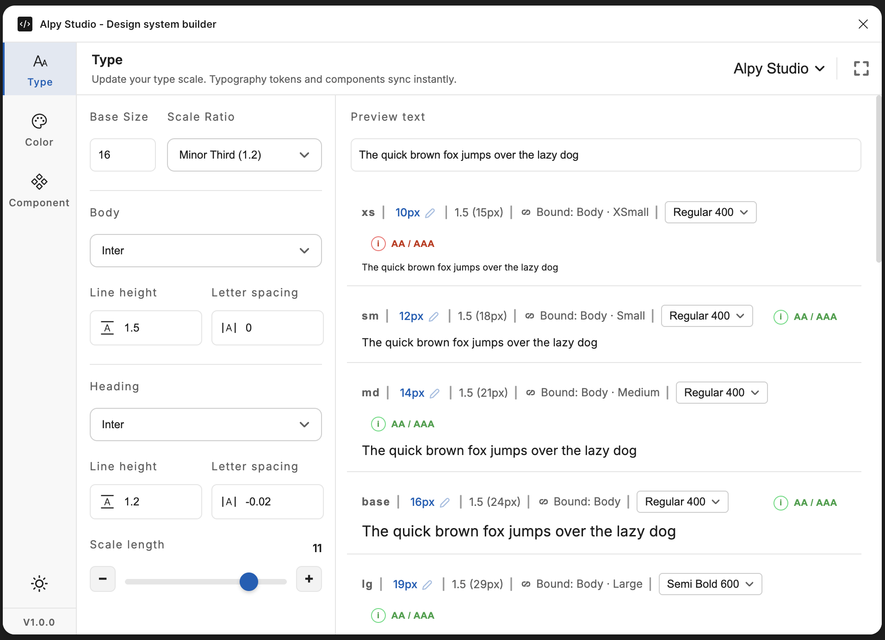Increase scale length with the plus button

pos(309,579)
